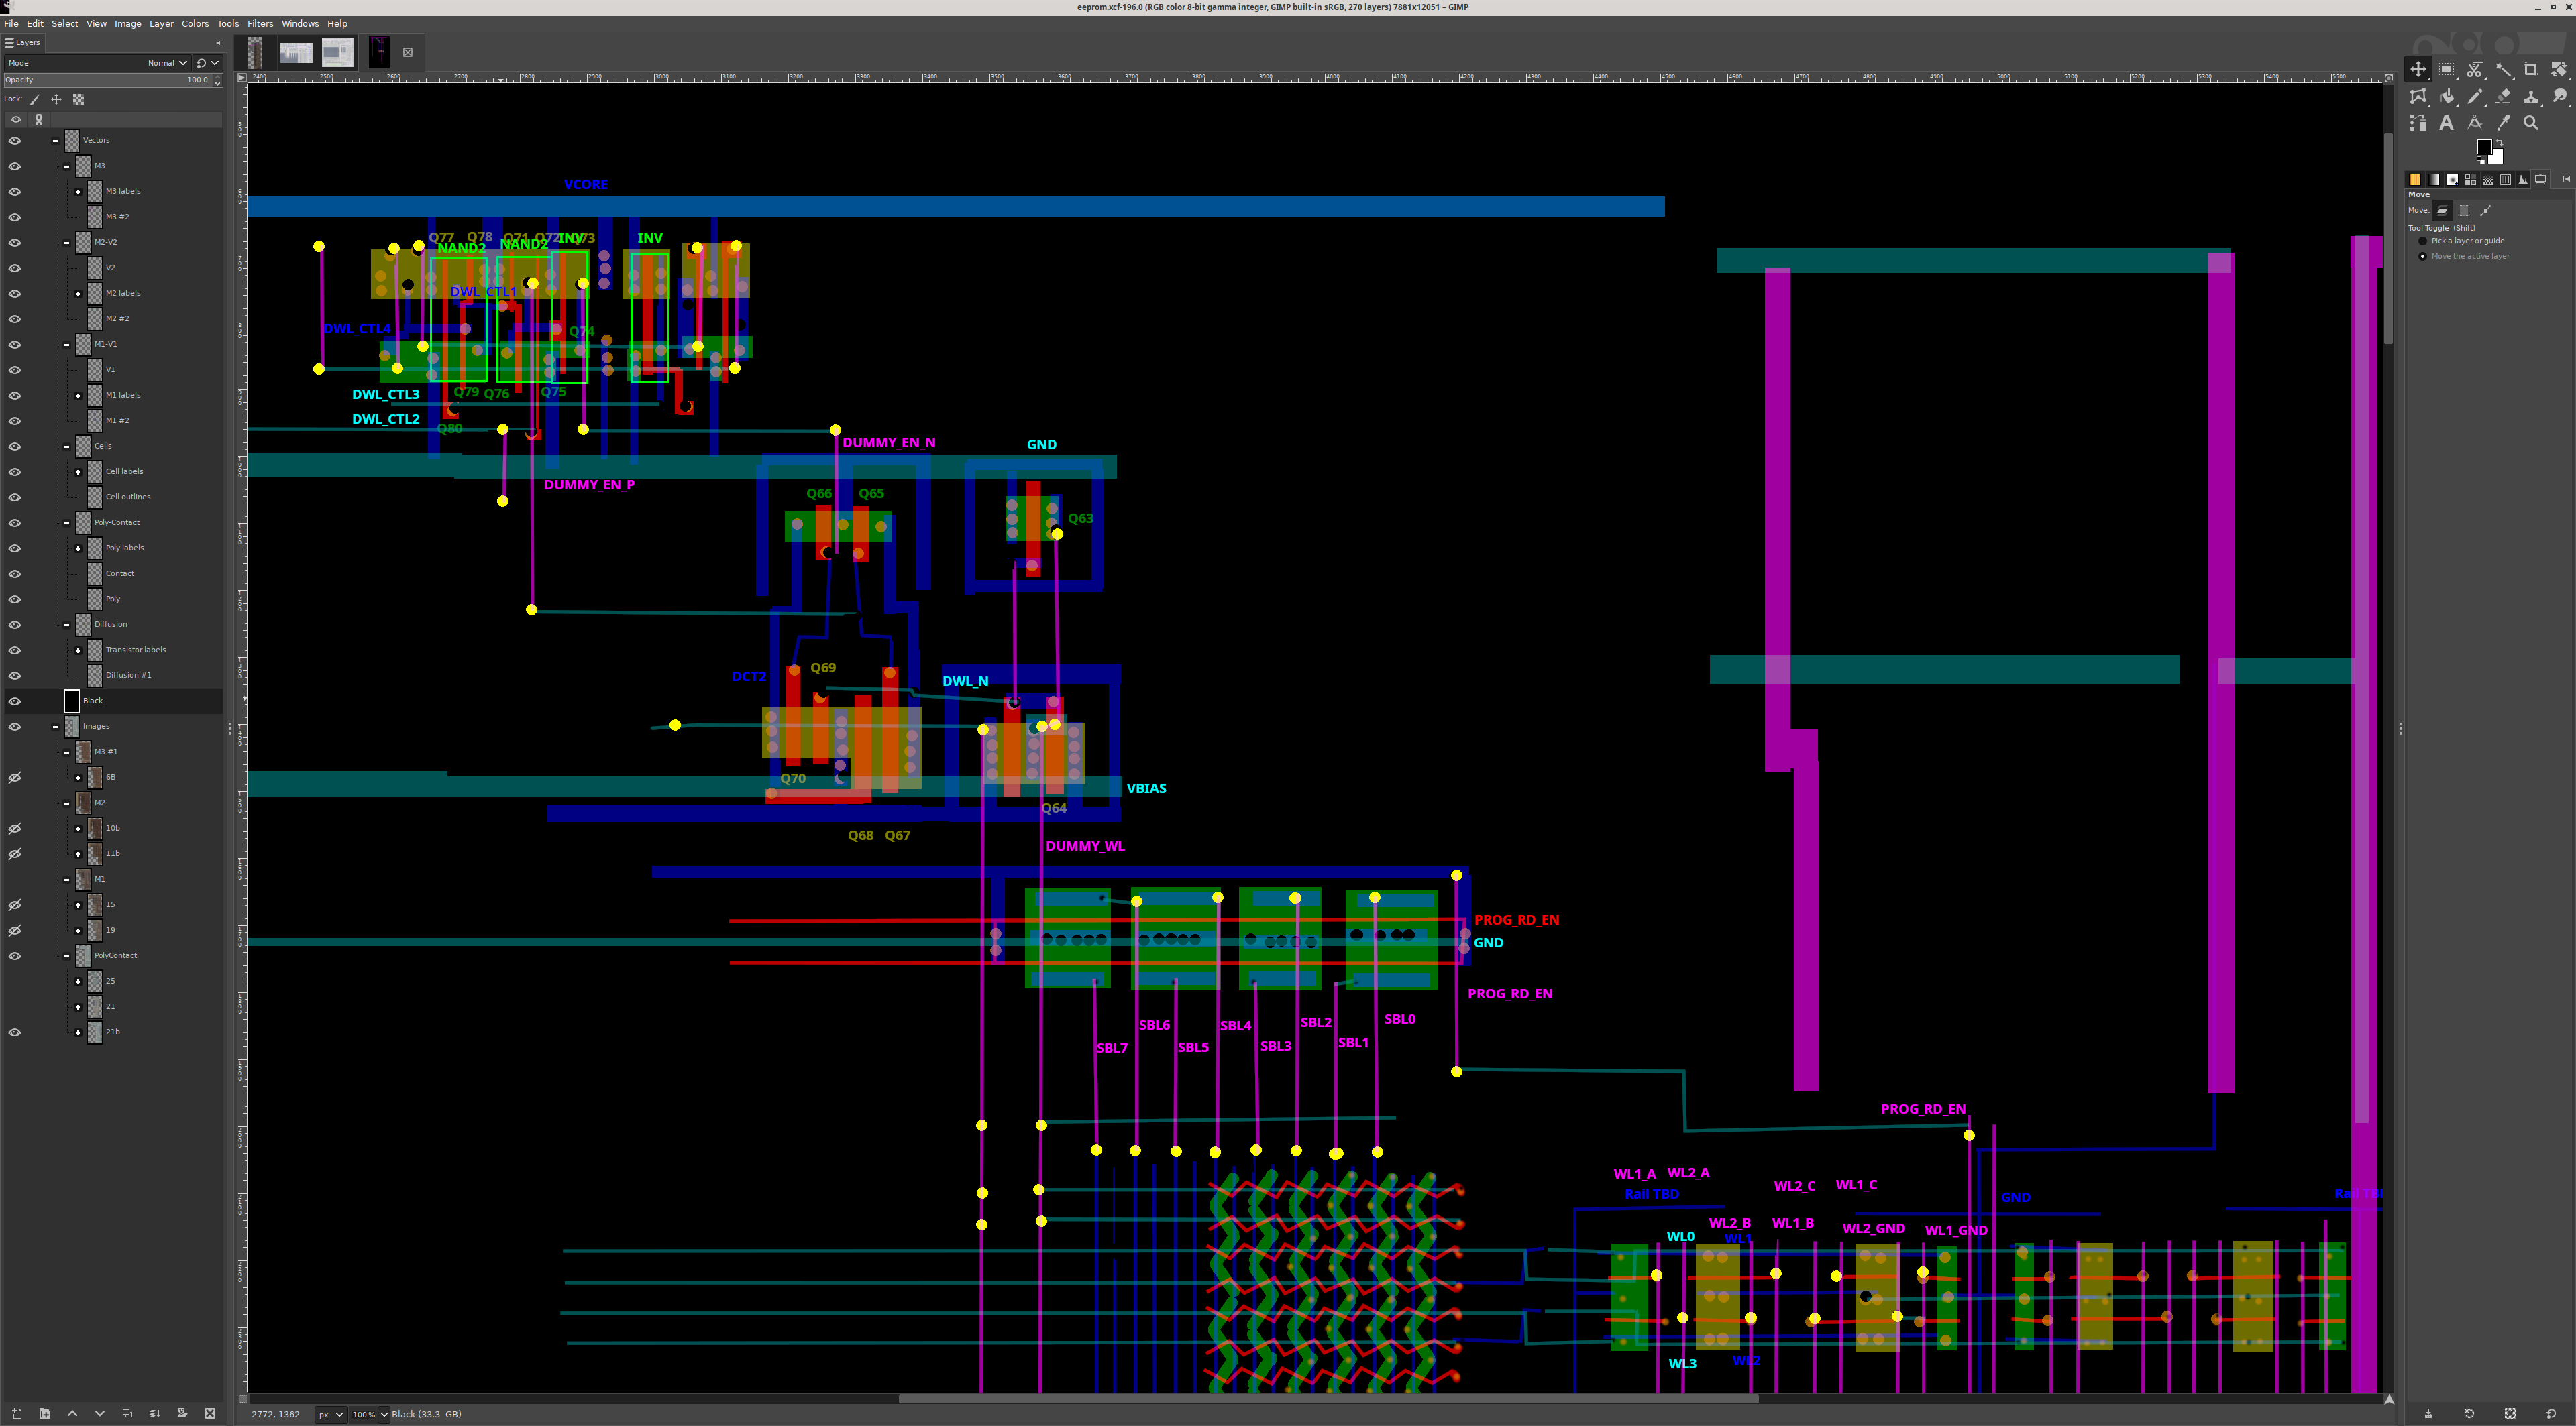
Task: Hide the Vectors layer group
Action: (x=15, y=141)
